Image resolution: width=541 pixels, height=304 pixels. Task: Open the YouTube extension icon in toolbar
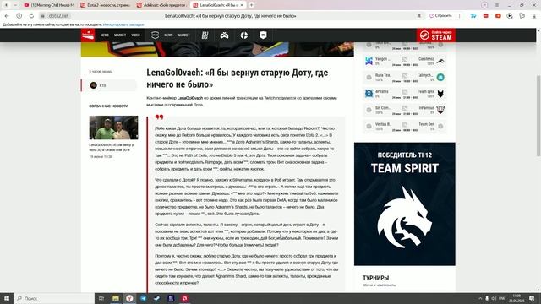tap(498, 16)
